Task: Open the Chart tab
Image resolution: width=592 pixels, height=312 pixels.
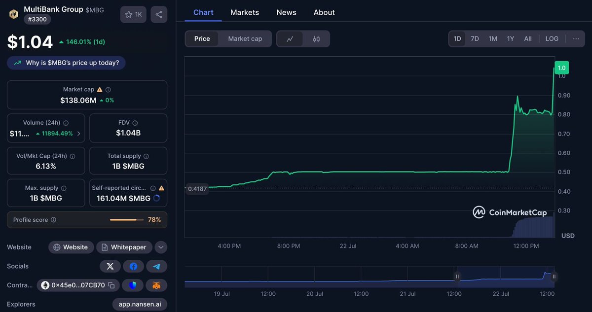Action: click(203, 12)
